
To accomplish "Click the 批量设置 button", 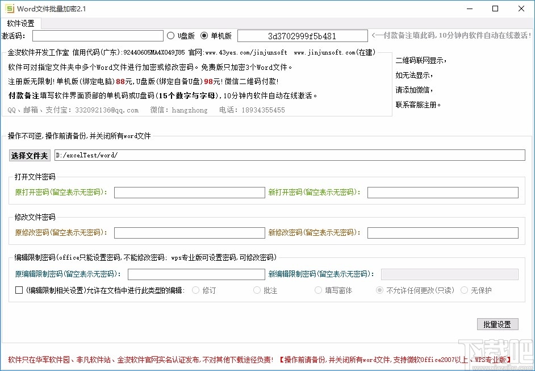I will coord(498,324).
